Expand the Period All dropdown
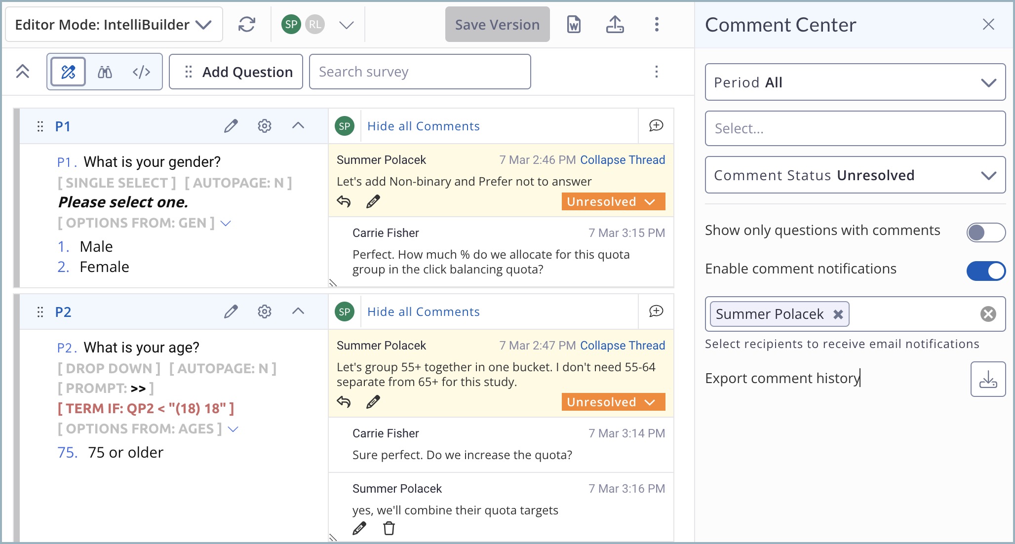The image size is (1015, 544). 855,82
